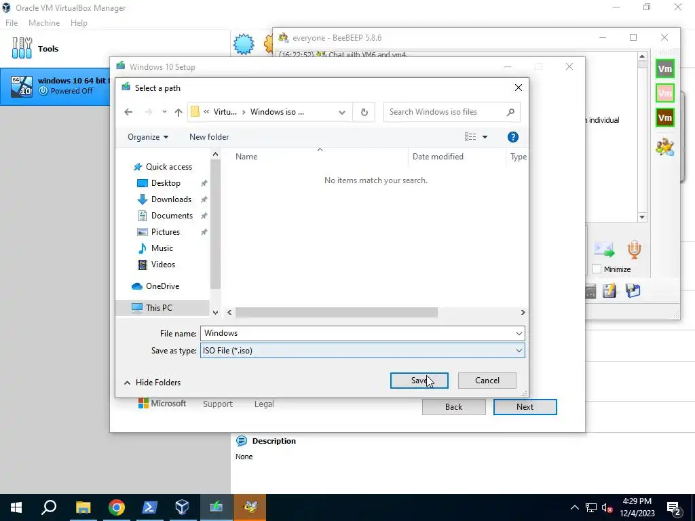Open the Help menu in VirtualBox Manager
695x521 pixels.
coord(79,23)
